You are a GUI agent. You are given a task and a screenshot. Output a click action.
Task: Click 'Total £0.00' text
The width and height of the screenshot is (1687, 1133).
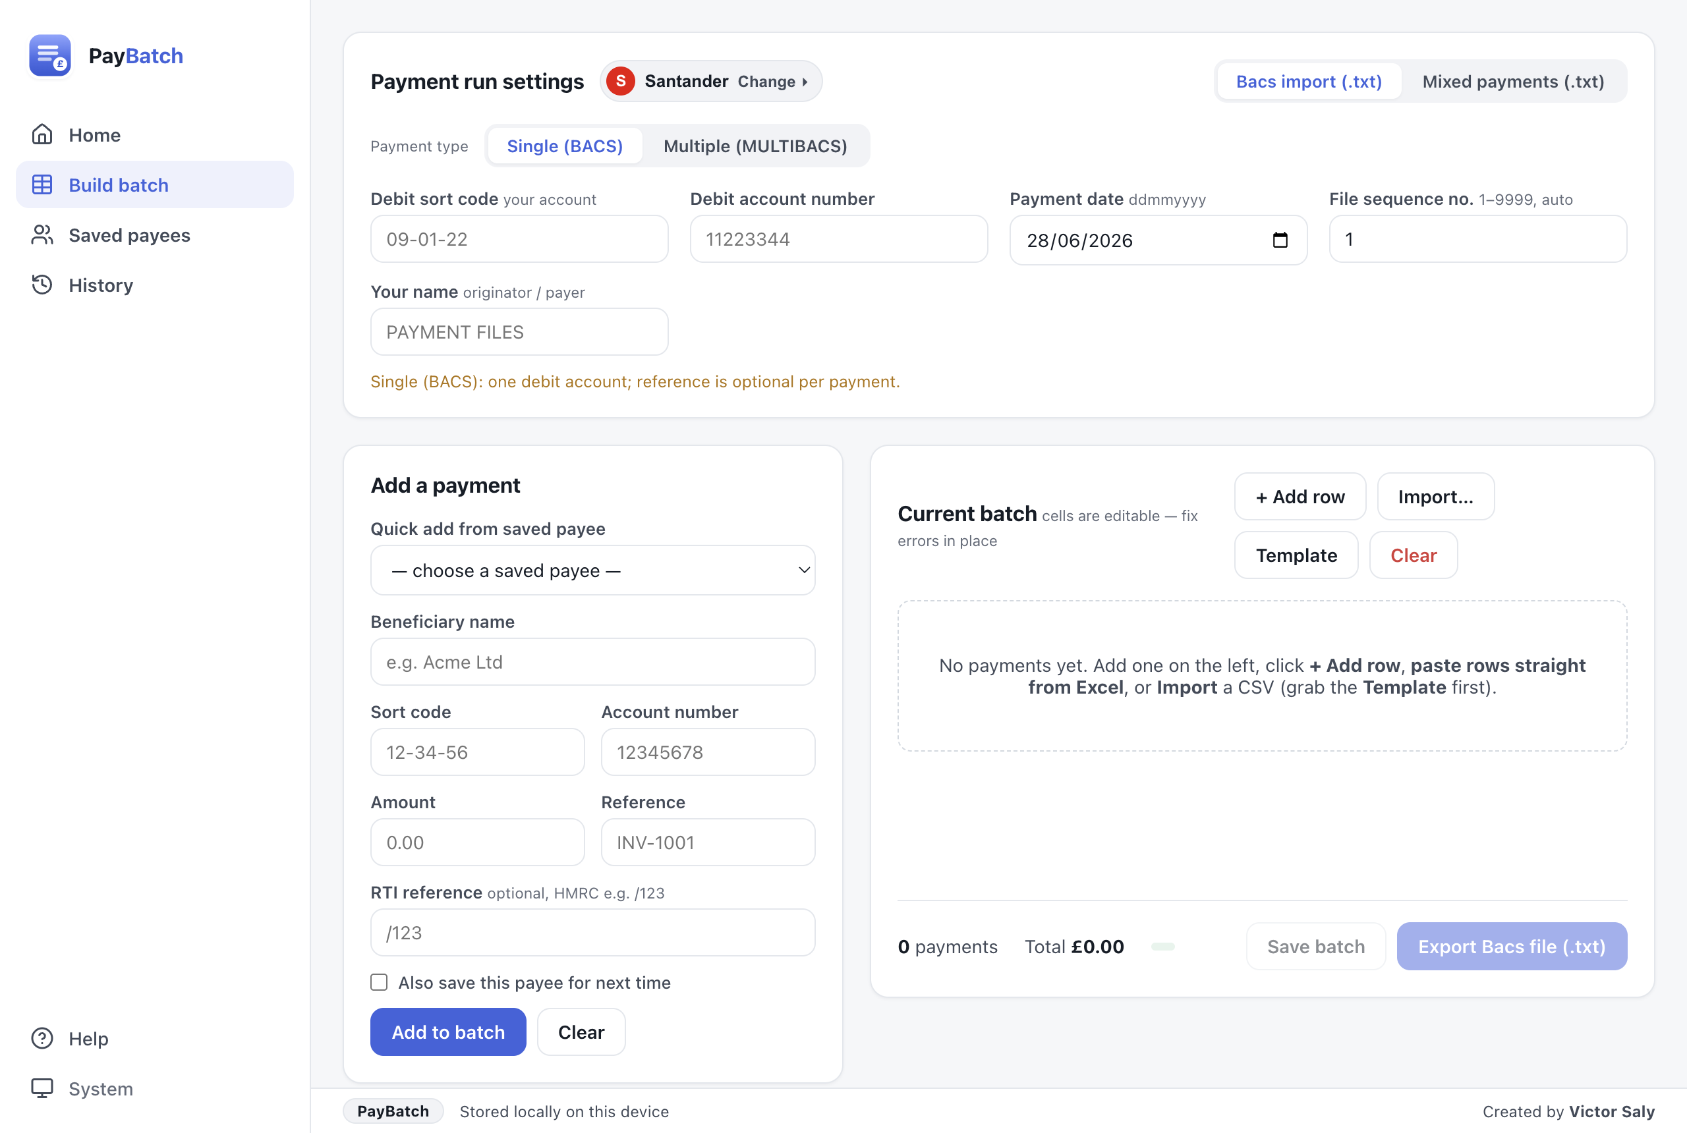point(1074,946)
